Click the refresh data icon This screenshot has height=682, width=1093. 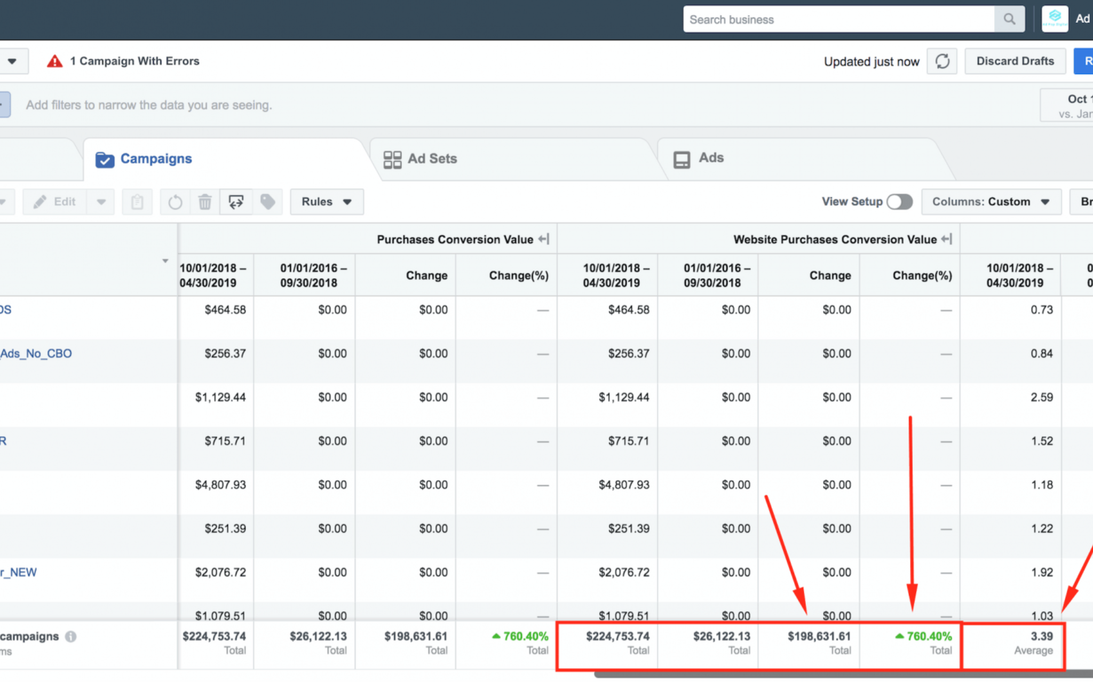[942, 61]
